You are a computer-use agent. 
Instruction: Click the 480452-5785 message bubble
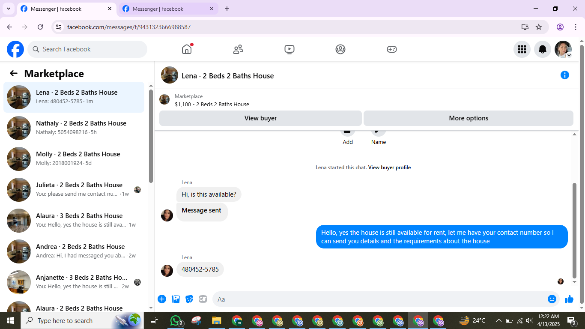[x=200, y=269]
